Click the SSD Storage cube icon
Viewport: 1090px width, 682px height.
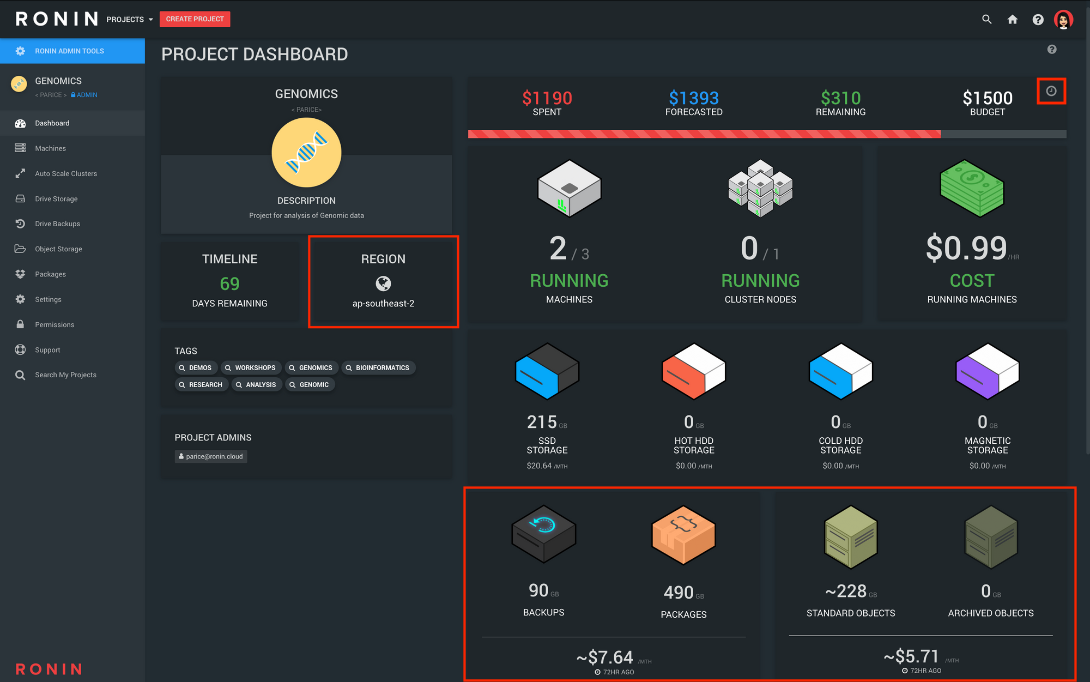[x=547, y=371]
